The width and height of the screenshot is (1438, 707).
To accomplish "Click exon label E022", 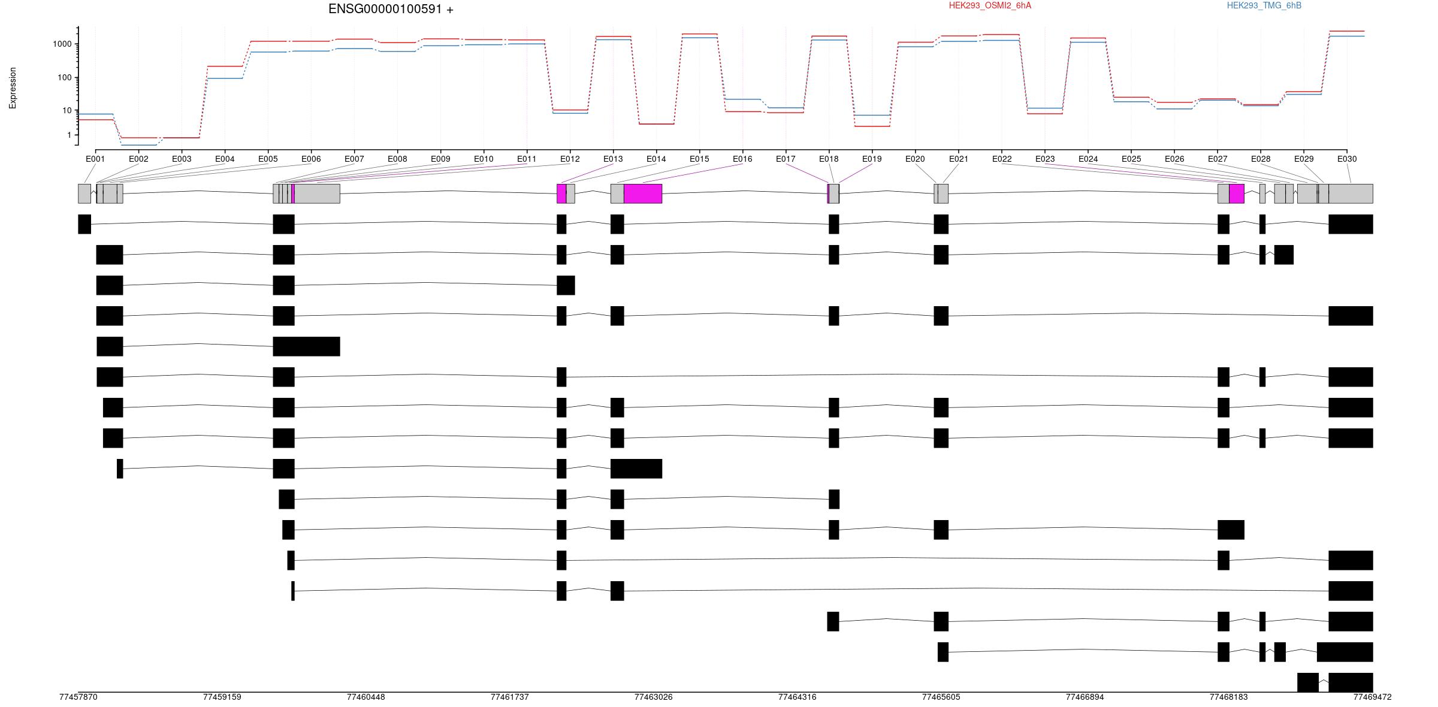I will [1002, 159].
